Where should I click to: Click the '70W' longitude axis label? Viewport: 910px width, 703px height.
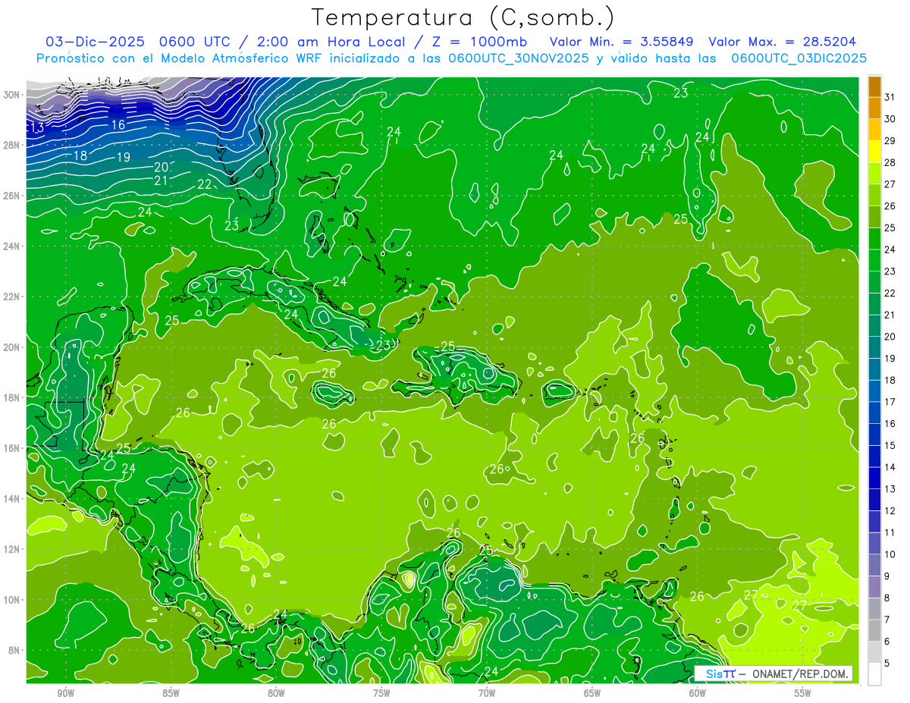(x=487, y=693)
